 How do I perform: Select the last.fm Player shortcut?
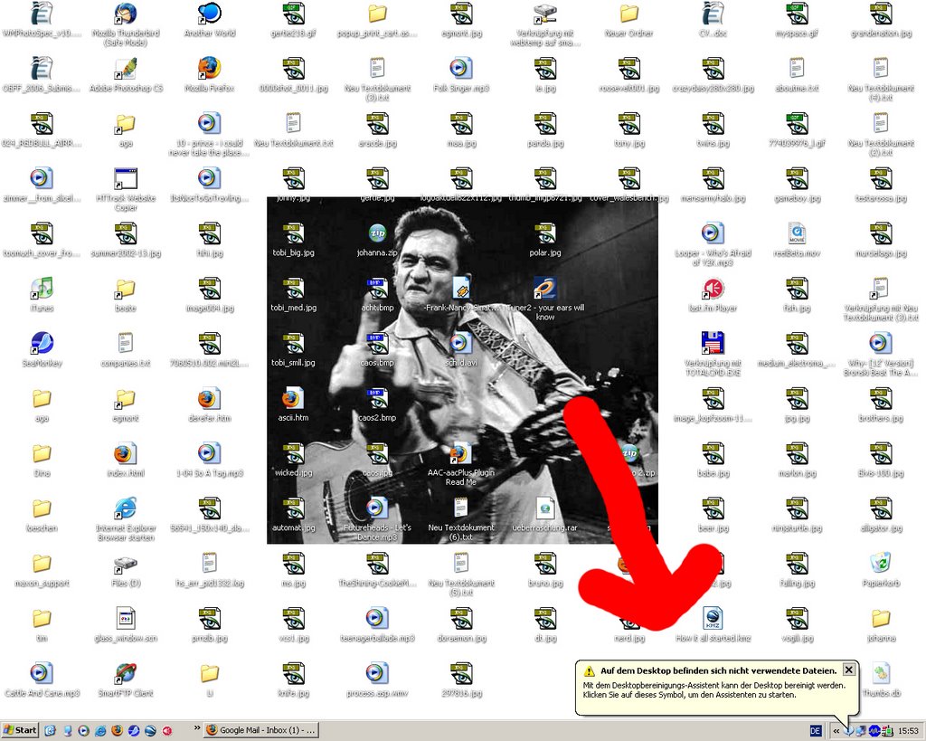(x=713, y=289)
